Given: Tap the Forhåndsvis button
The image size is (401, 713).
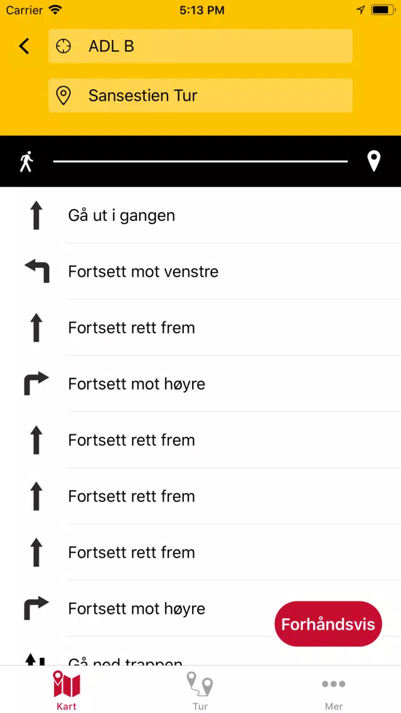Looking at the screenshot, I should tap(328, 624).
